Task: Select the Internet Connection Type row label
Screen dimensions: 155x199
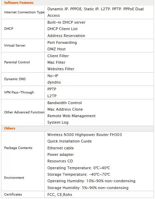Action: coord(24,12)
